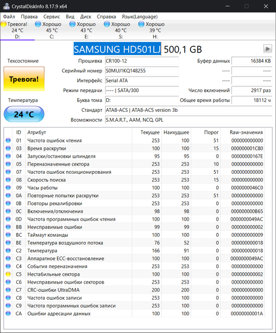Select disk H: at 39 °C
This screenshot has height=333, width=276.
click(155, 30)
